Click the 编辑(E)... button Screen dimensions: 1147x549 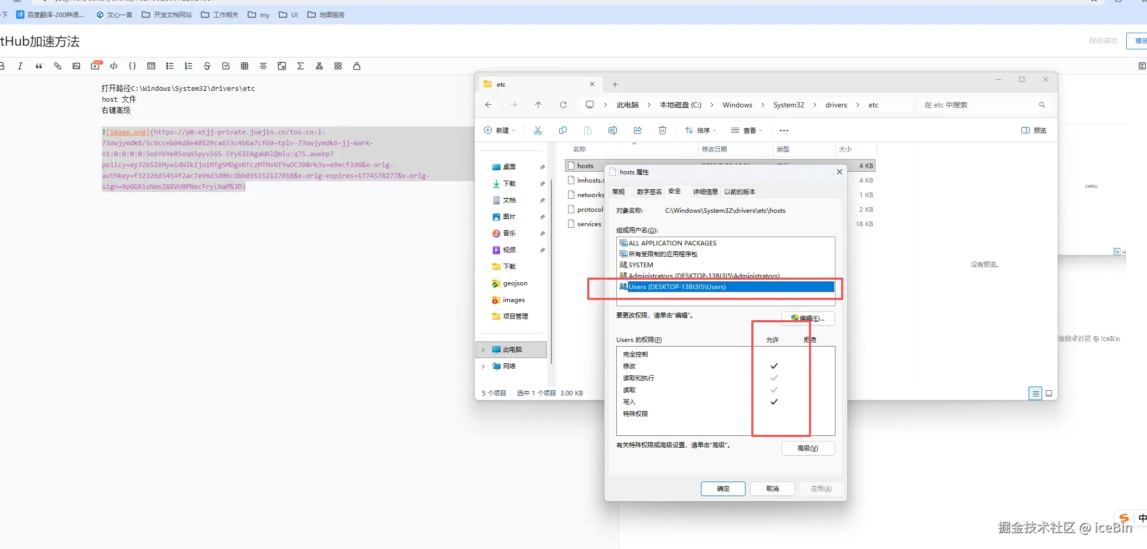808,318
